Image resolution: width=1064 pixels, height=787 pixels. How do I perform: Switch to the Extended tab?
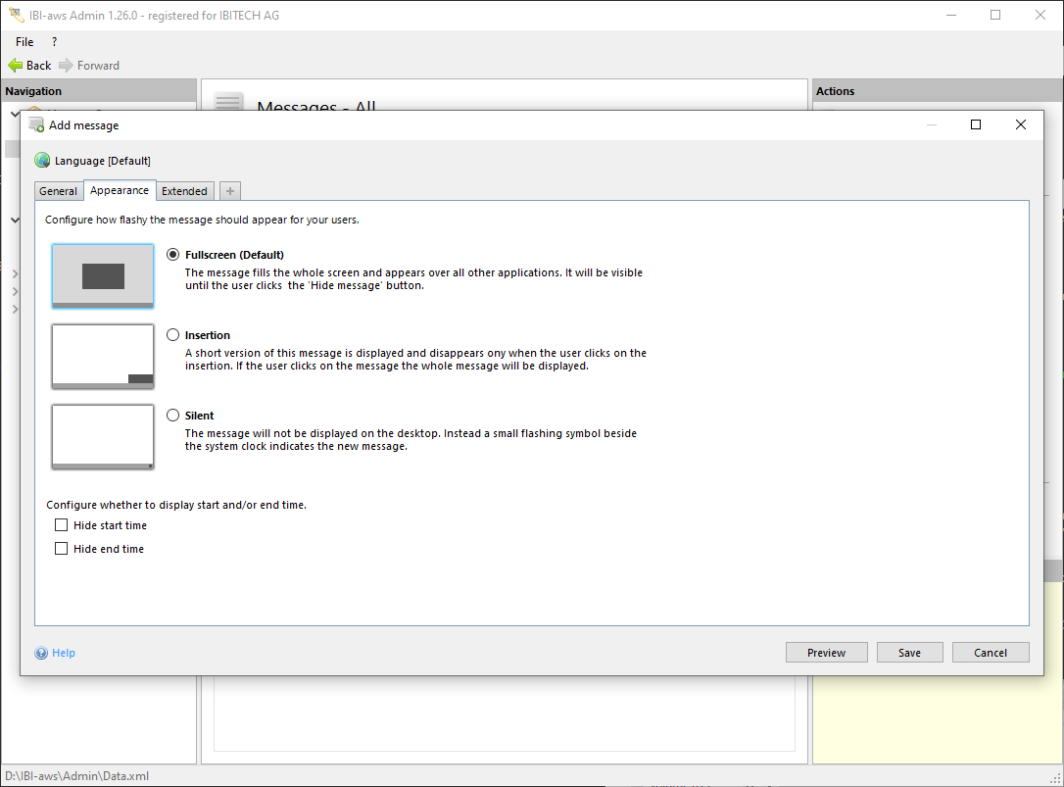pos(184,191)
